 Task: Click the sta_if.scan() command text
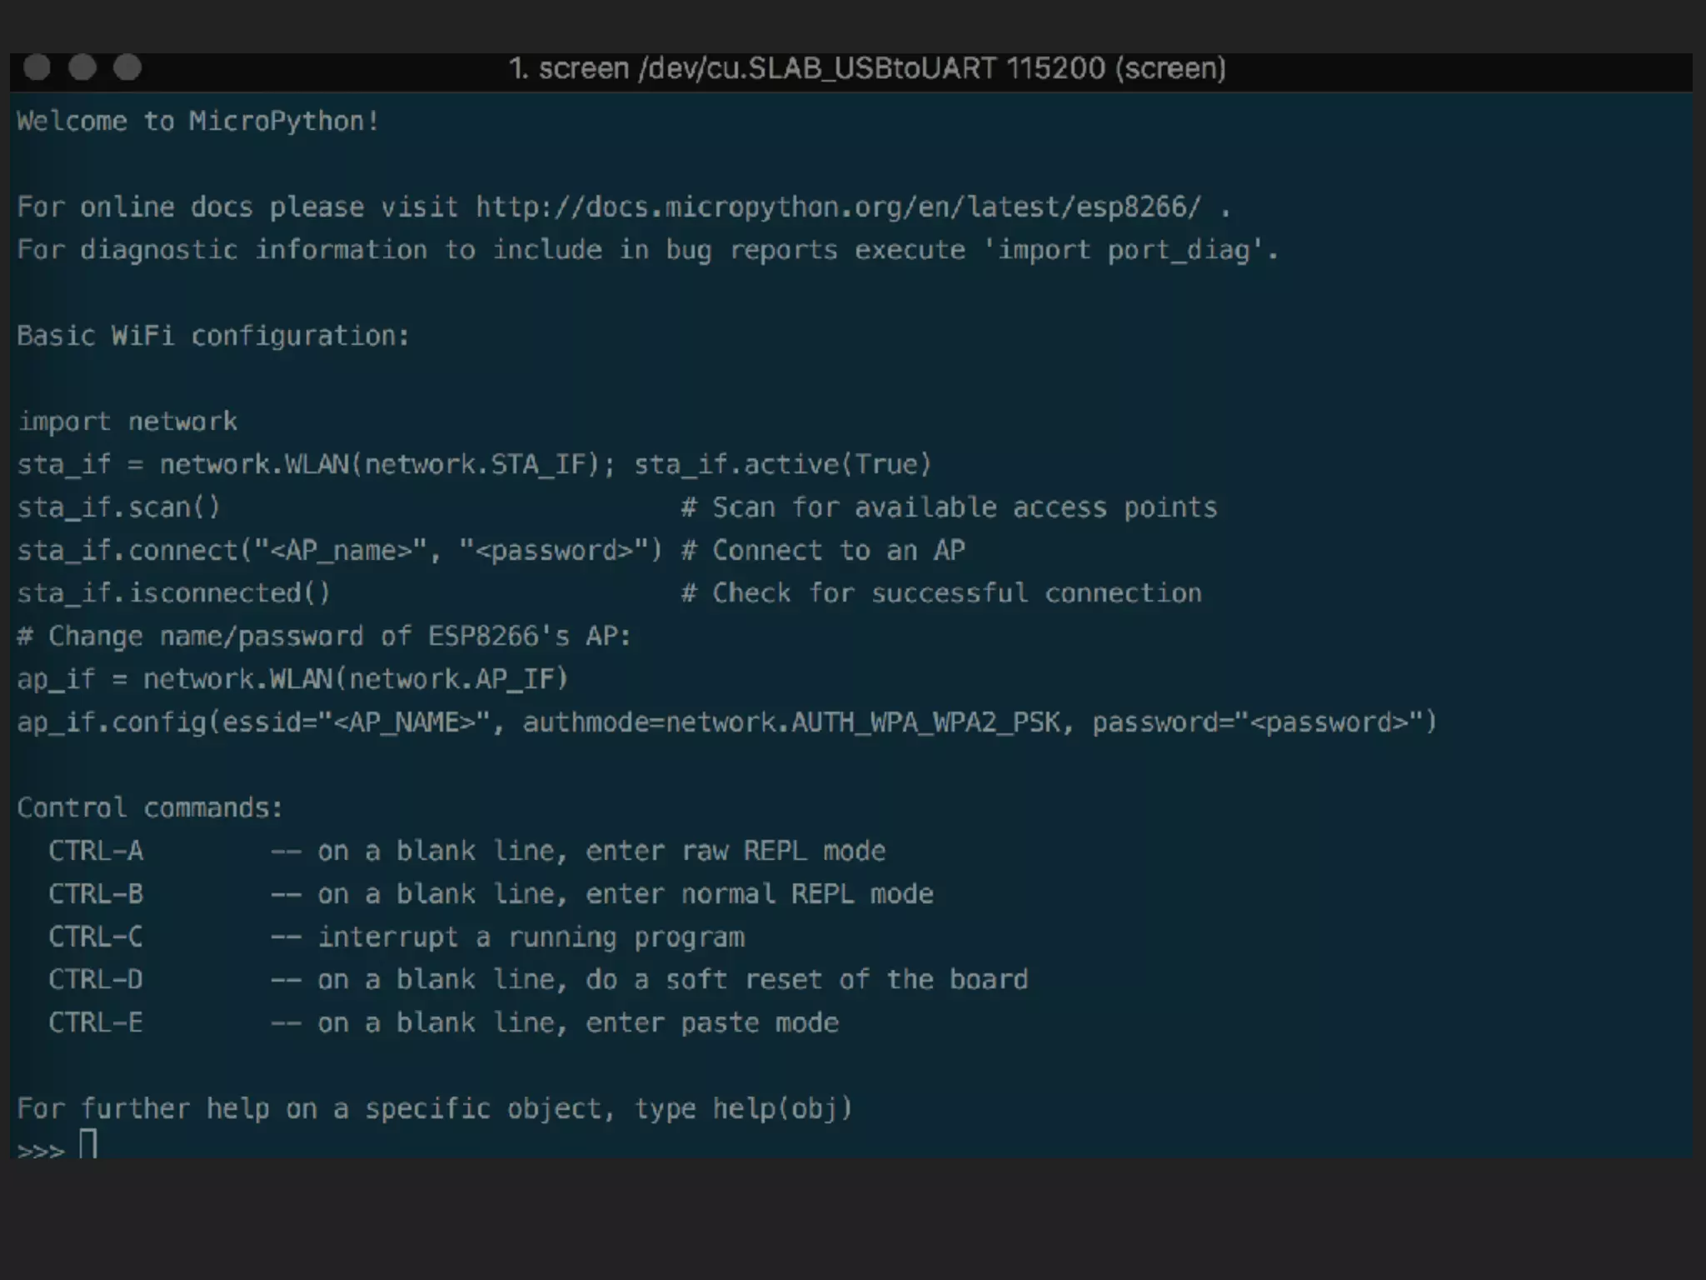tap(119, 507)
